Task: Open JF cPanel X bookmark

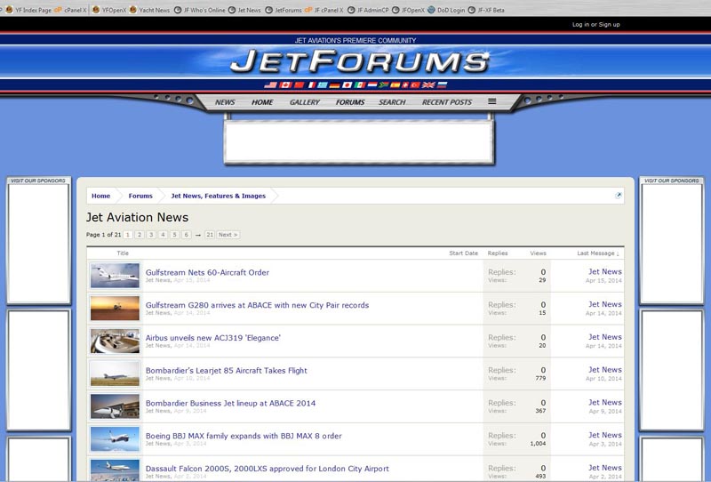Action: pos(324,10)
